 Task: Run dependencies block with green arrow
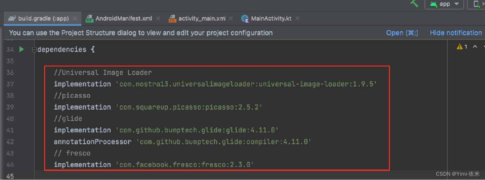[22, 50]
